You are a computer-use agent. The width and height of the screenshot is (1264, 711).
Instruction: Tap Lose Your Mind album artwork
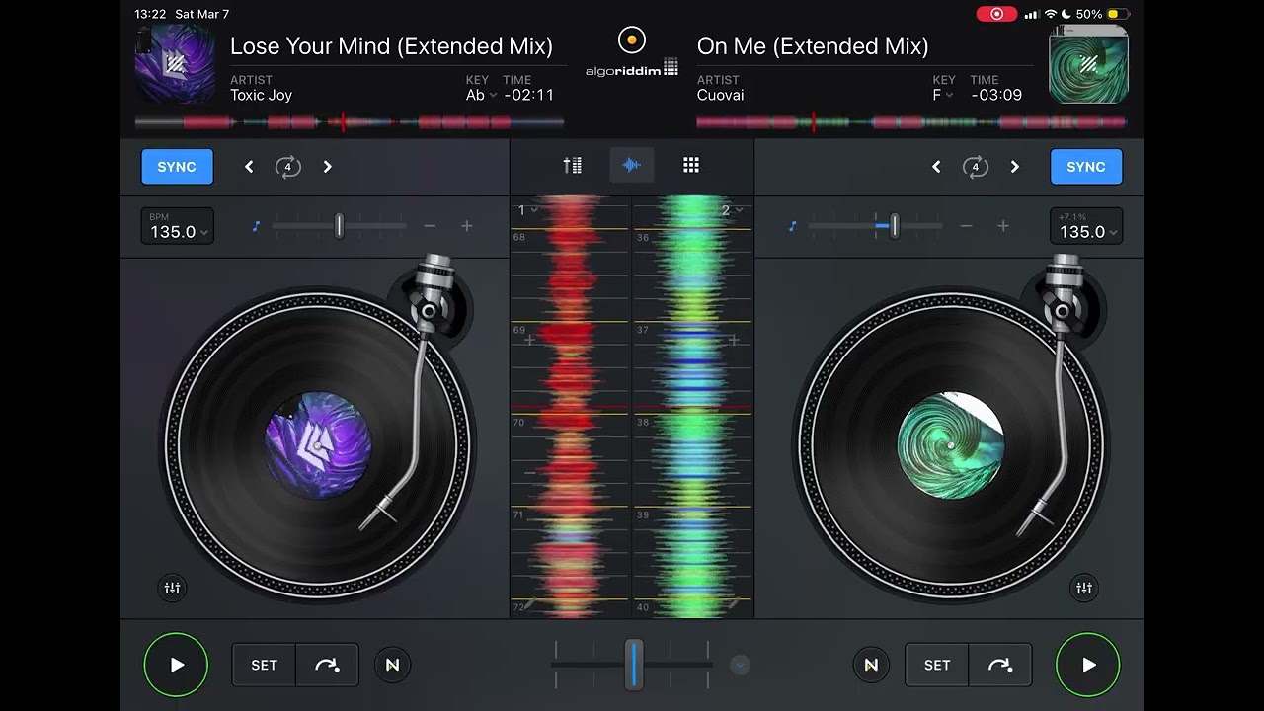pyautogui.click(x=176, y=65)
